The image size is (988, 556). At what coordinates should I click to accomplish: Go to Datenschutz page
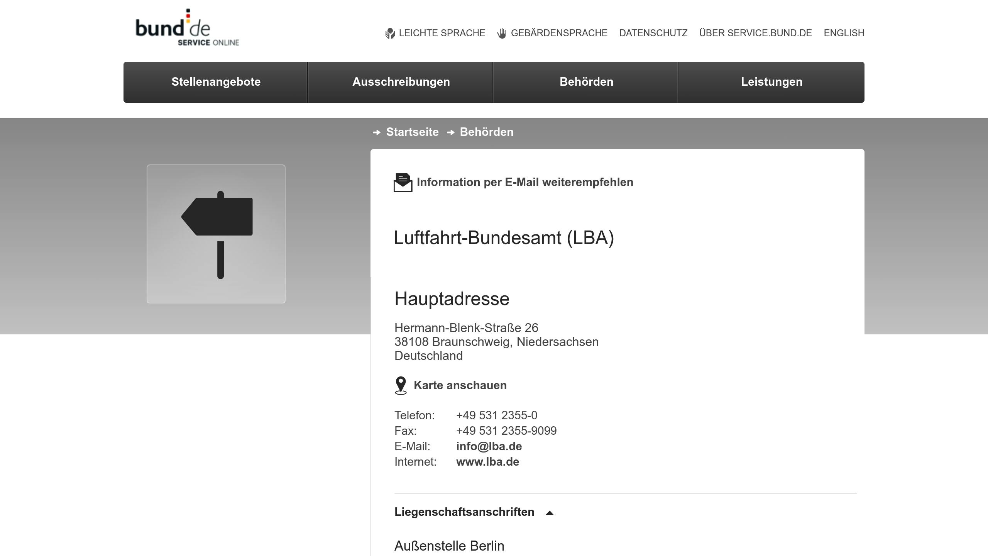[x=653, y=33]
